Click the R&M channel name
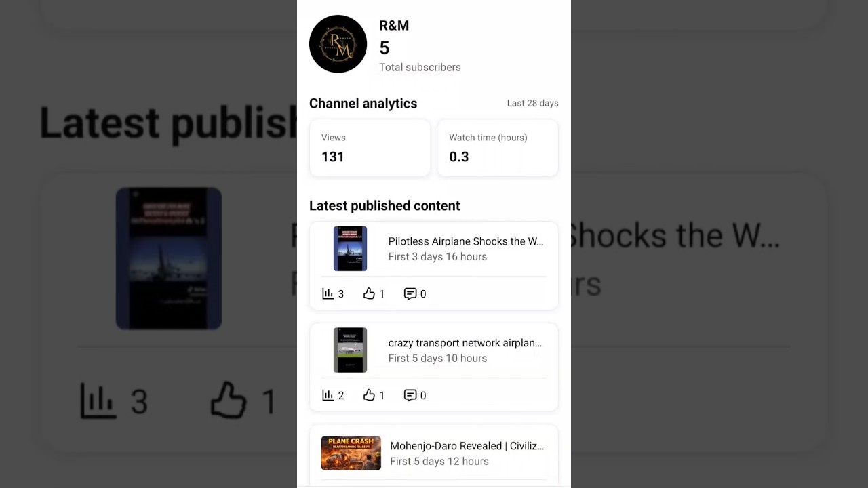Image resolution: width=868 pixels, height=488 pixels. 394,26
